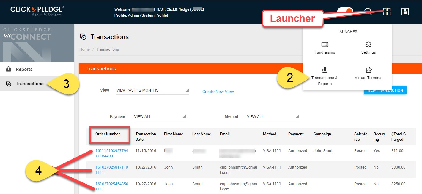
Task: Click the Recurring value Yes
Action: (x=377, y=150)
